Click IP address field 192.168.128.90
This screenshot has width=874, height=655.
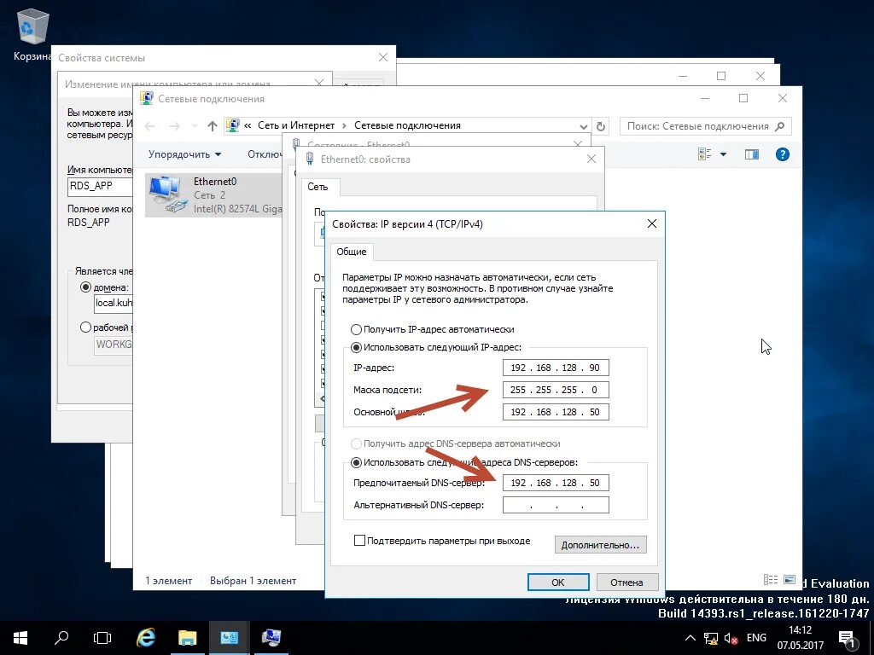click(x=556, y=368)
